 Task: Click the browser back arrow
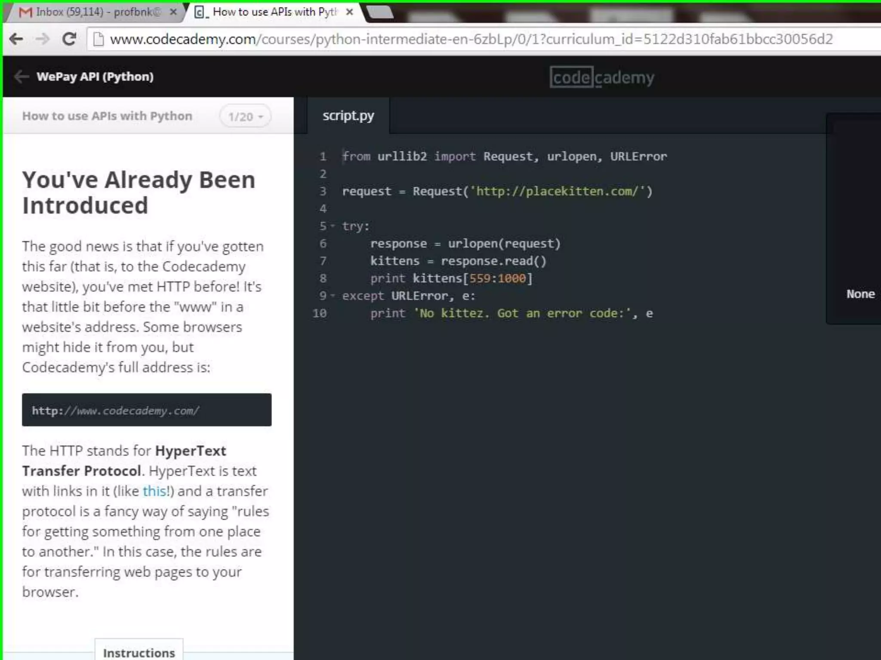point(16,39)
